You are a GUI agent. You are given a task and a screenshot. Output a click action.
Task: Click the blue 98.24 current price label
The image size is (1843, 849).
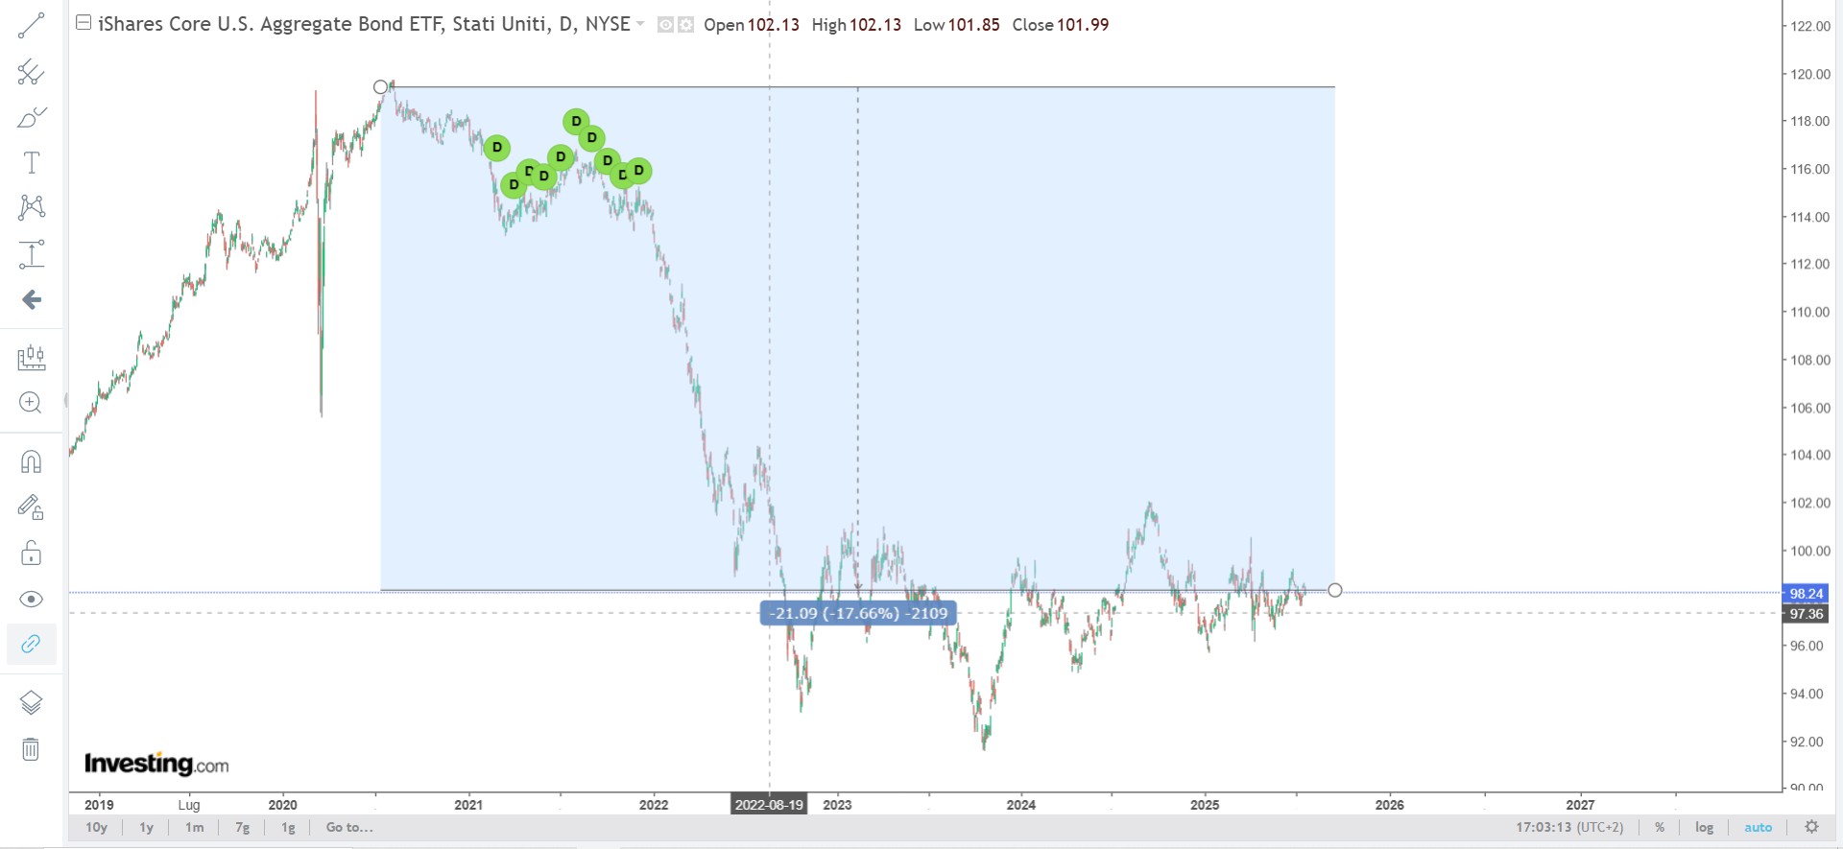1807,594
